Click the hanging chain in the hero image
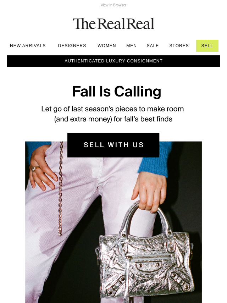This screenshot has height=303, width=227. point(60,188)
